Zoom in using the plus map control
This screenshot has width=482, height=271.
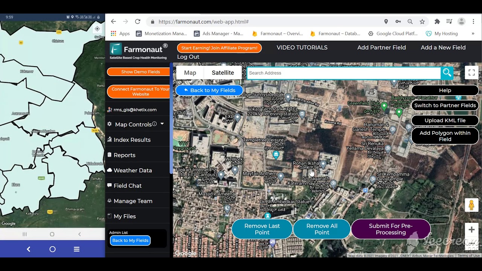[x=471, y=229]
